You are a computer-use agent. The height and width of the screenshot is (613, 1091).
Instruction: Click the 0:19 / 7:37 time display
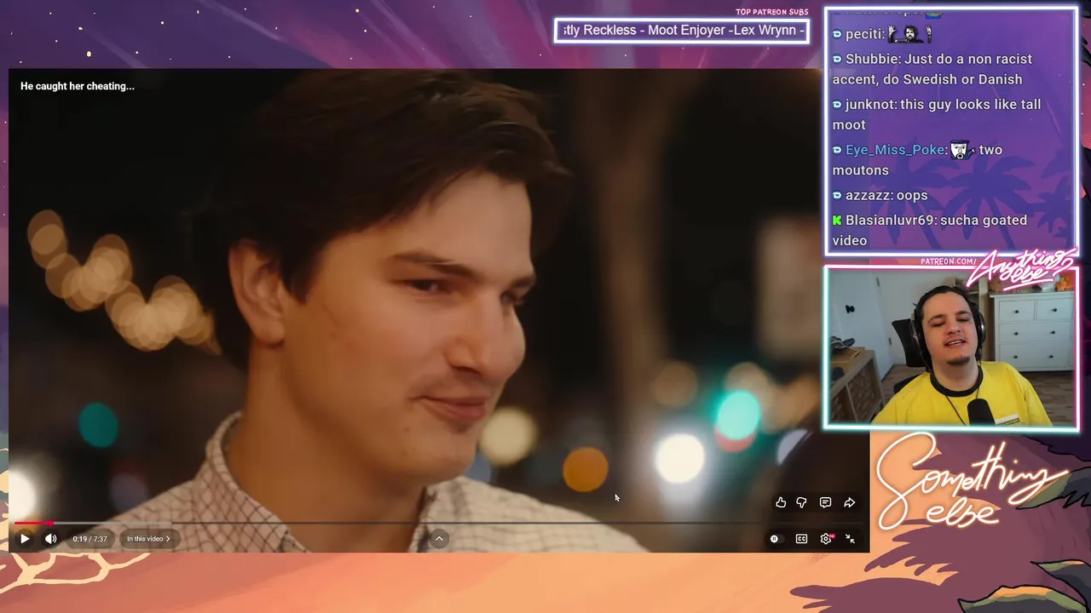point(89,539)
